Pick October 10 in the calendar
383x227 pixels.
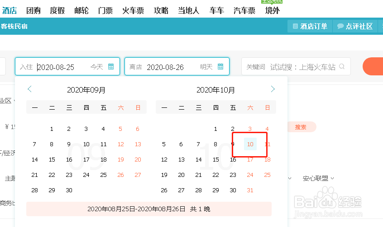[250, 144]
